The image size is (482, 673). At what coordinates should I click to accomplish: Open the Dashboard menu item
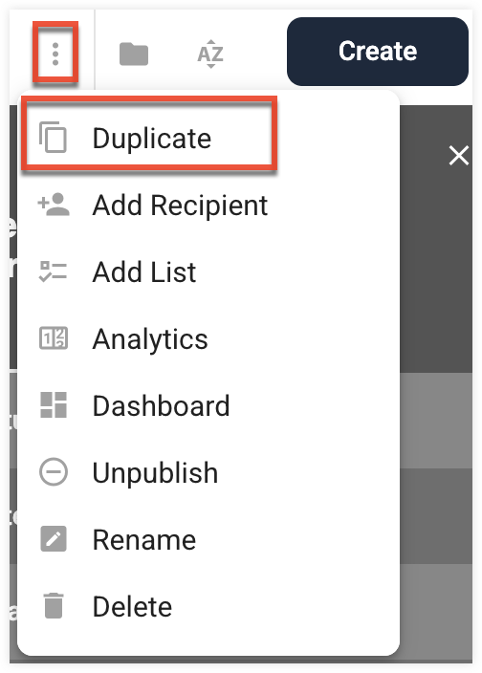point(208,406)
